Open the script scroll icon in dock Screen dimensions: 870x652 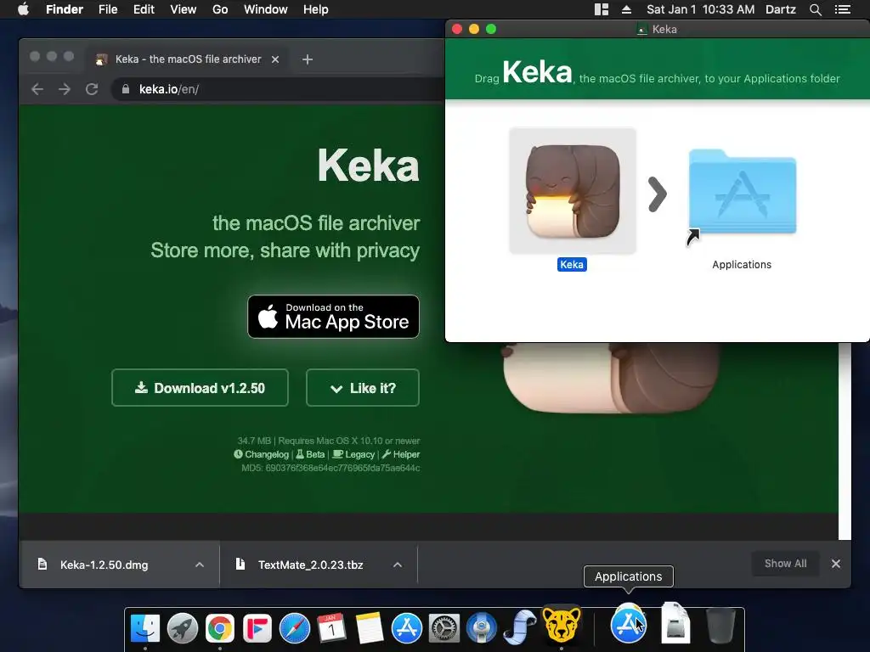click(520, 627)
